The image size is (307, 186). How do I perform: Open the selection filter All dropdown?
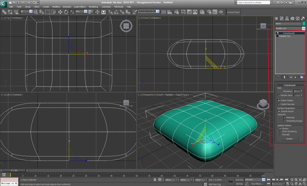[31, 11]
